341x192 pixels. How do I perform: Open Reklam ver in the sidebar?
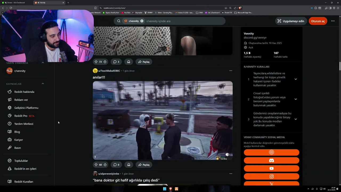point(21,100)
